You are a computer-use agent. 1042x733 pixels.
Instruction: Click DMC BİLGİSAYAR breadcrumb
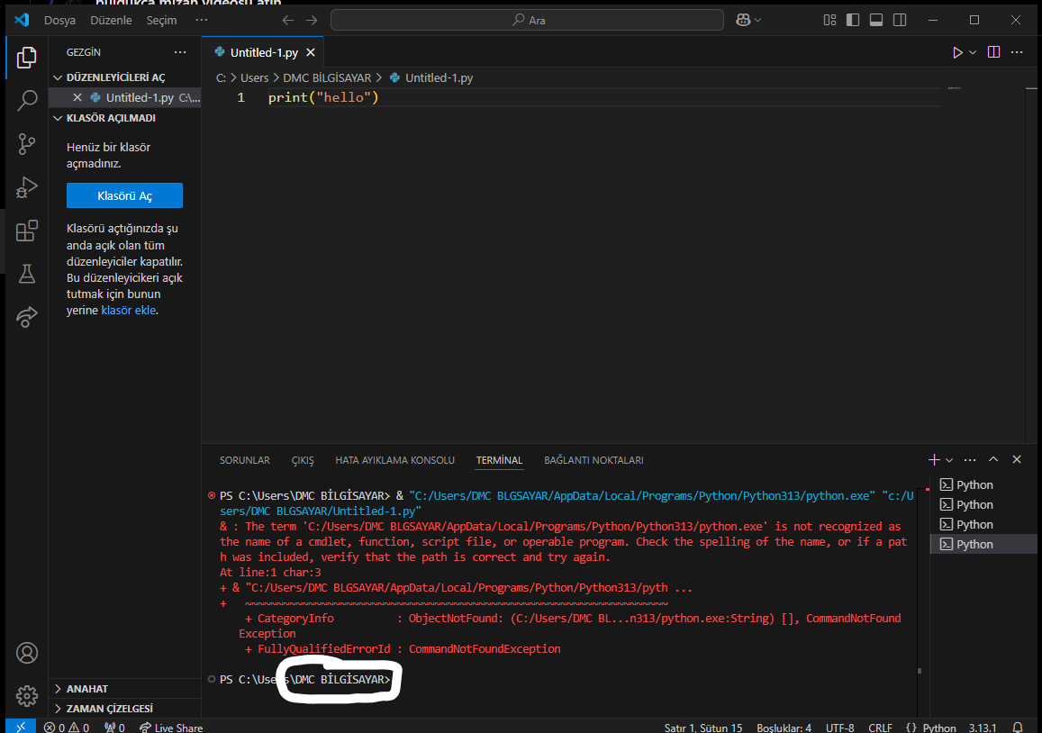click(x=327, y=77)
